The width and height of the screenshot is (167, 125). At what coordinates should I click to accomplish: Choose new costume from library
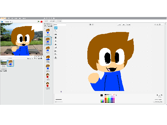(45, 26)
